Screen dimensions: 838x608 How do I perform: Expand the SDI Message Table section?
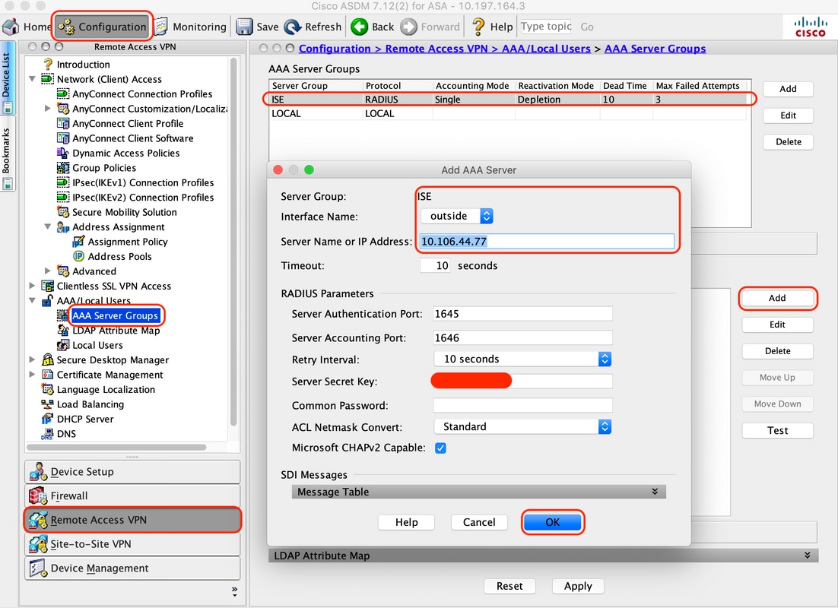click(479, 492)
